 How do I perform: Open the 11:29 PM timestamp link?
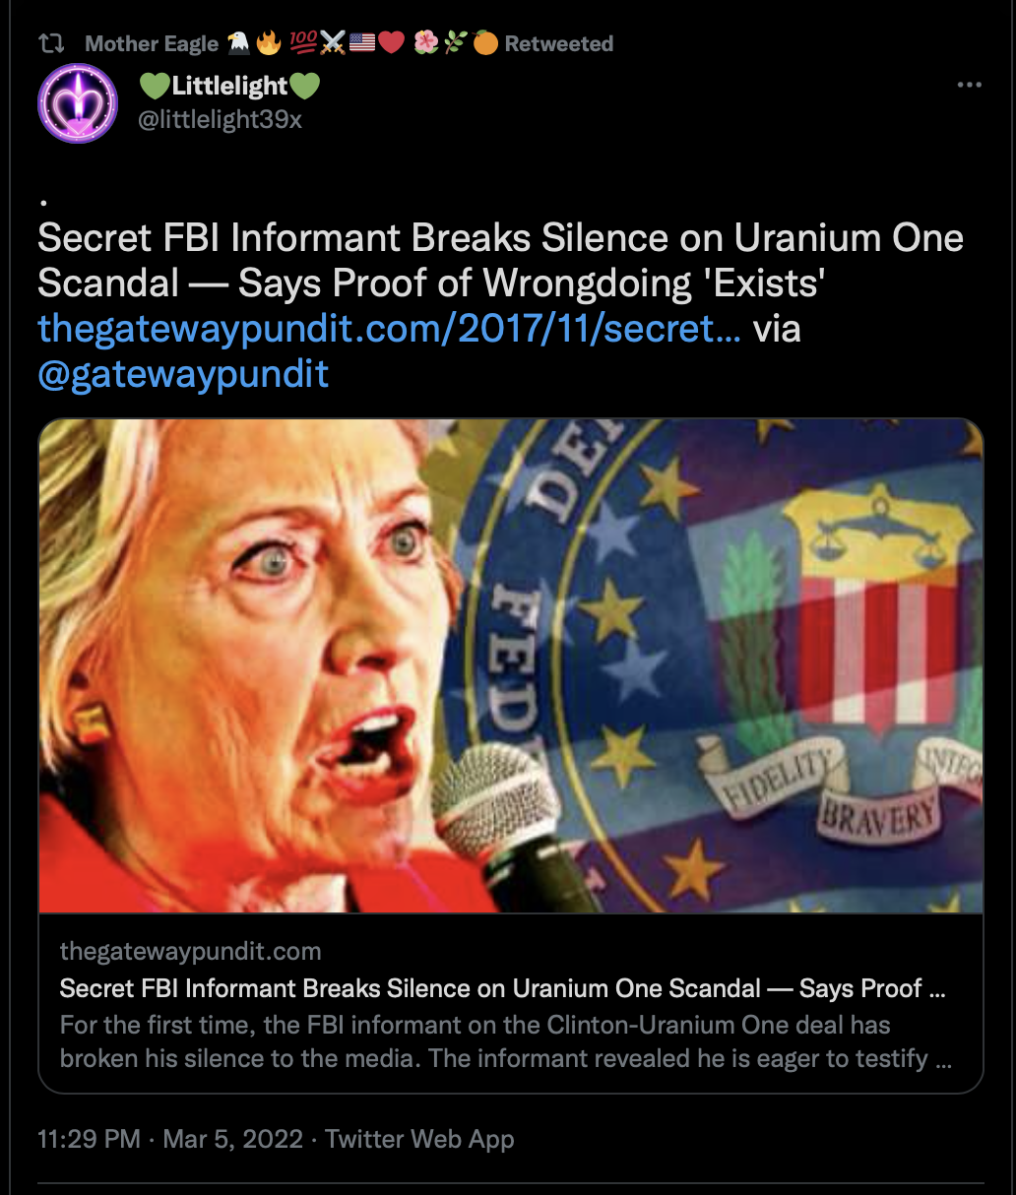click(x=89, y=1140)
